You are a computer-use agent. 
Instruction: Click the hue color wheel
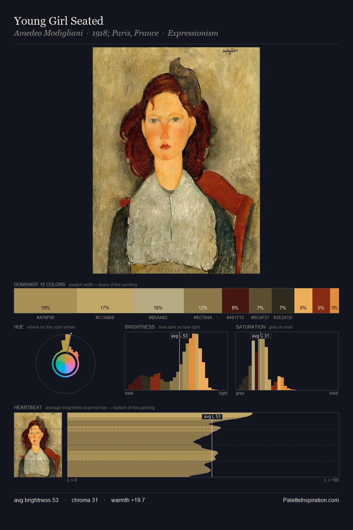(x=65, y=364)
